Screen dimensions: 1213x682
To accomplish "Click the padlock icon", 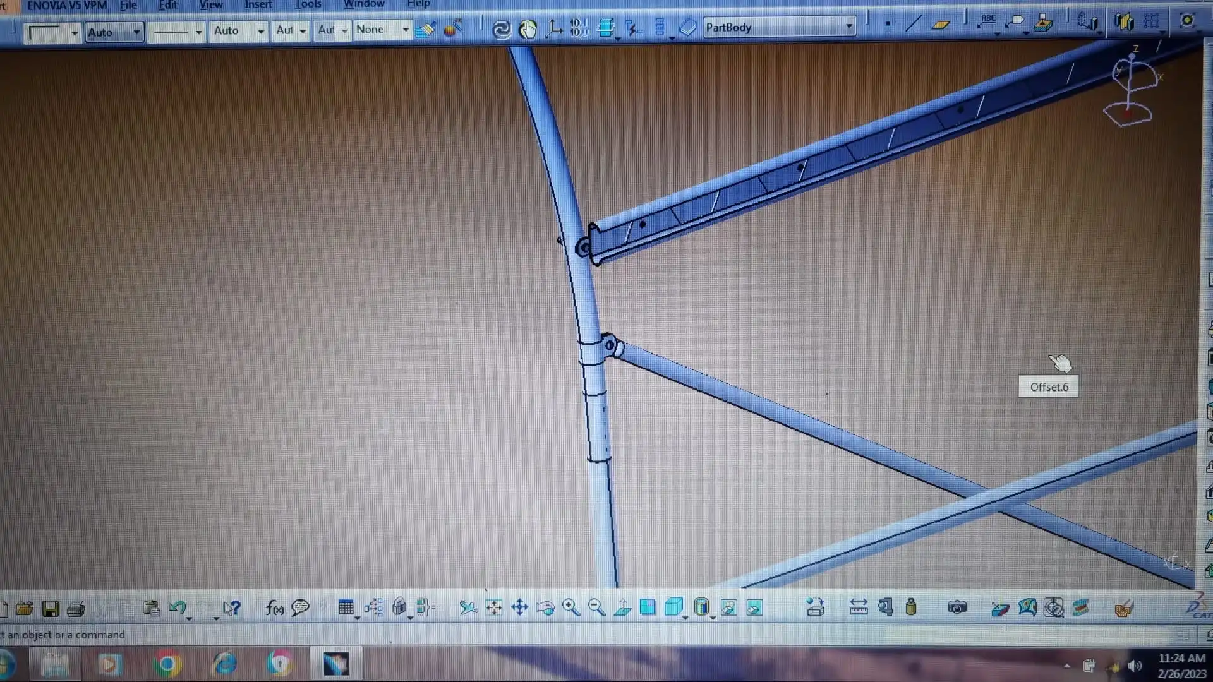I will pyautogui.click(x=399, y=607).
